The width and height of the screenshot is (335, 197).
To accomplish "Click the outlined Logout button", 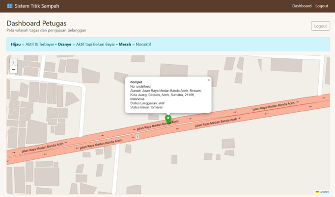I will [x=320, y=26].
